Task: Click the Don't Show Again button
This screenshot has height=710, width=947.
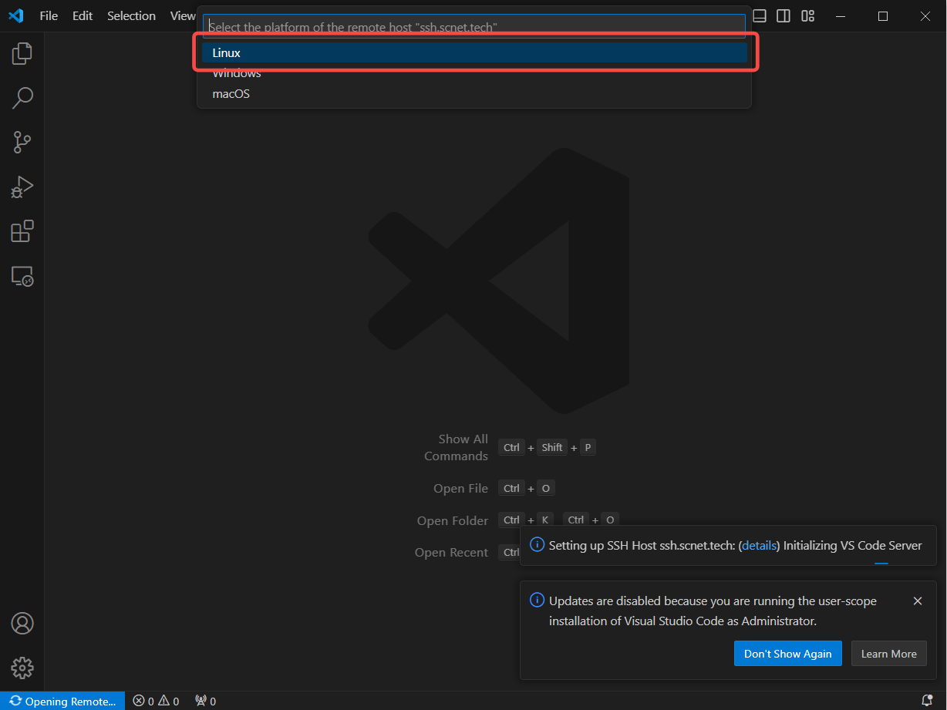Action: (787, 653)
